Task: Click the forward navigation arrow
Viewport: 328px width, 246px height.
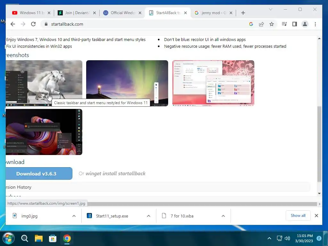Action: coord(23,24)
